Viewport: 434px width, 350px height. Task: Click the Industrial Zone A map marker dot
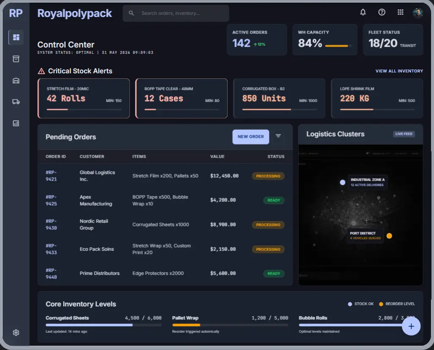(343, 182)
